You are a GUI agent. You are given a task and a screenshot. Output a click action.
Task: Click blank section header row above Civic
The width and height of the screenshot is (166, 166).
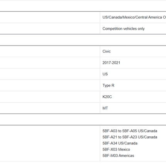click(x=83, y=40)
